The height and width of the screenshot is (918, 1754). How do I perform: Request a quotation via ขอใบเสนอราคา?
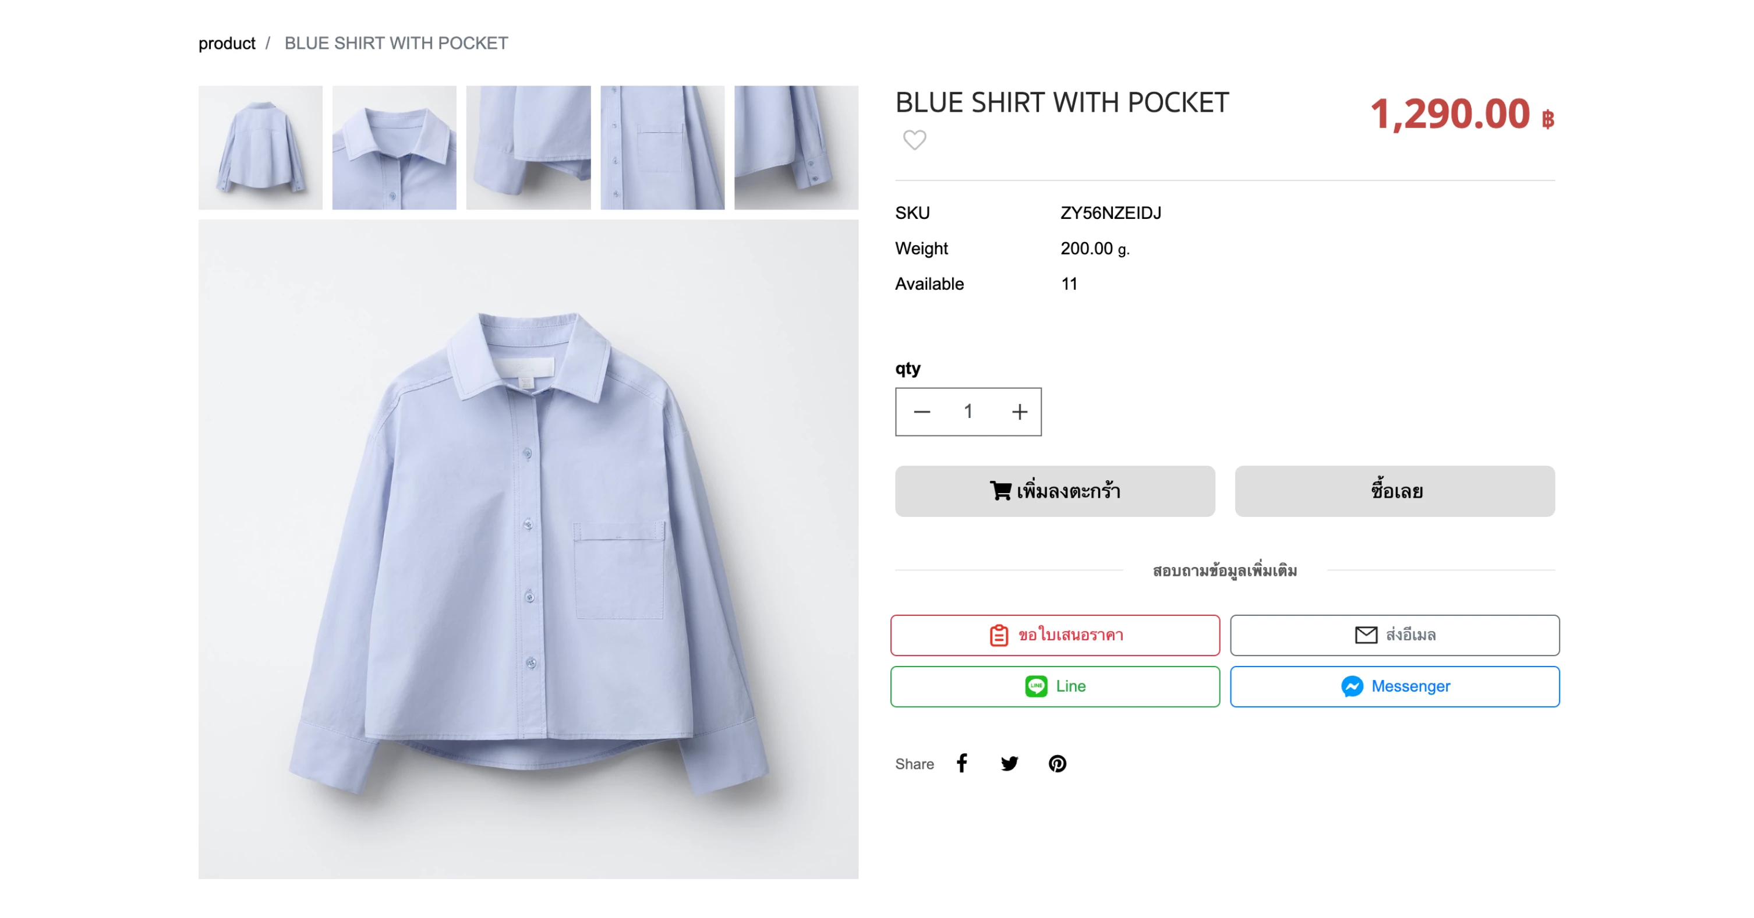pyautogui.click(x=1054, y=635)
